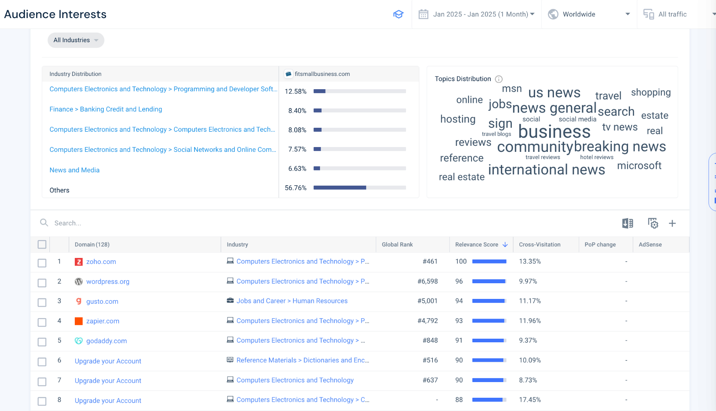Screen dimensions: 716x411
Task: Open the All Industries dropdown
Action: pos(76,40)
